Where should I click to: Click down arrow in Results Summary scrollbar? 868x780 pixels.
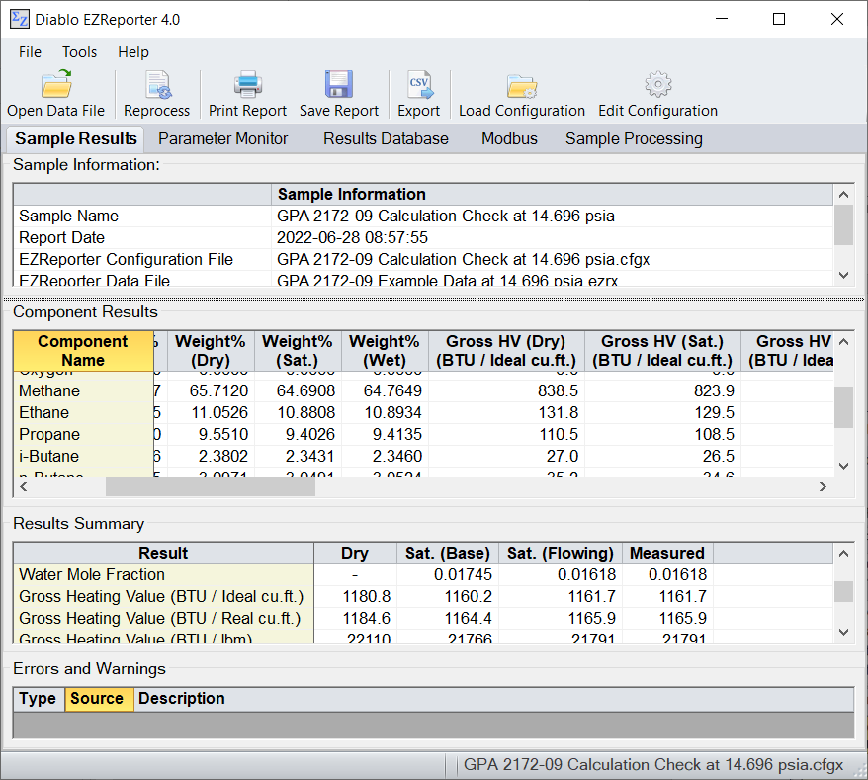(843, 632)
